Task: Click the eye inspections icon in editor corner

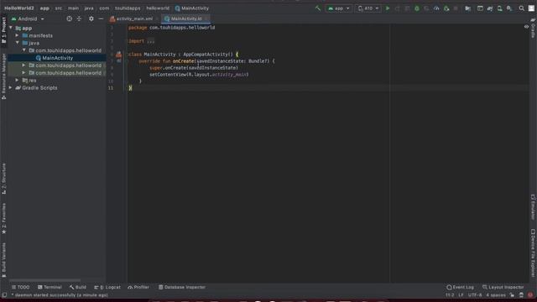Action: coord(526,27)
